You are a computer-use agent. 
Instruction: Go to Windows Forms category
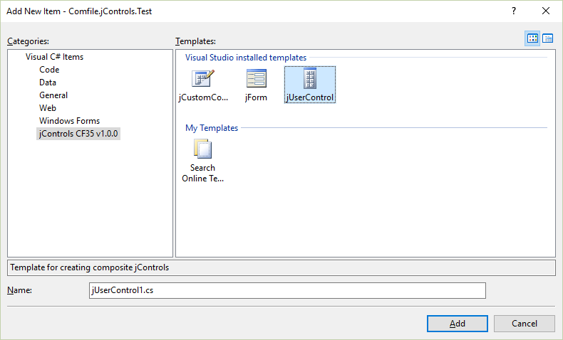(69, 121)
